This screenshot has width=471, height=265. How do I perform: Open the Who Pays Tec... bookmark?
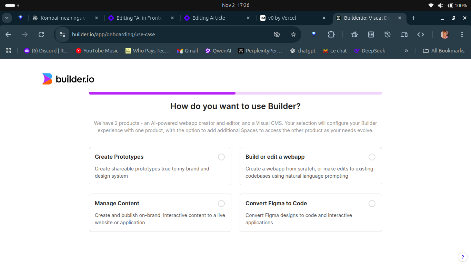pos(148,51)
